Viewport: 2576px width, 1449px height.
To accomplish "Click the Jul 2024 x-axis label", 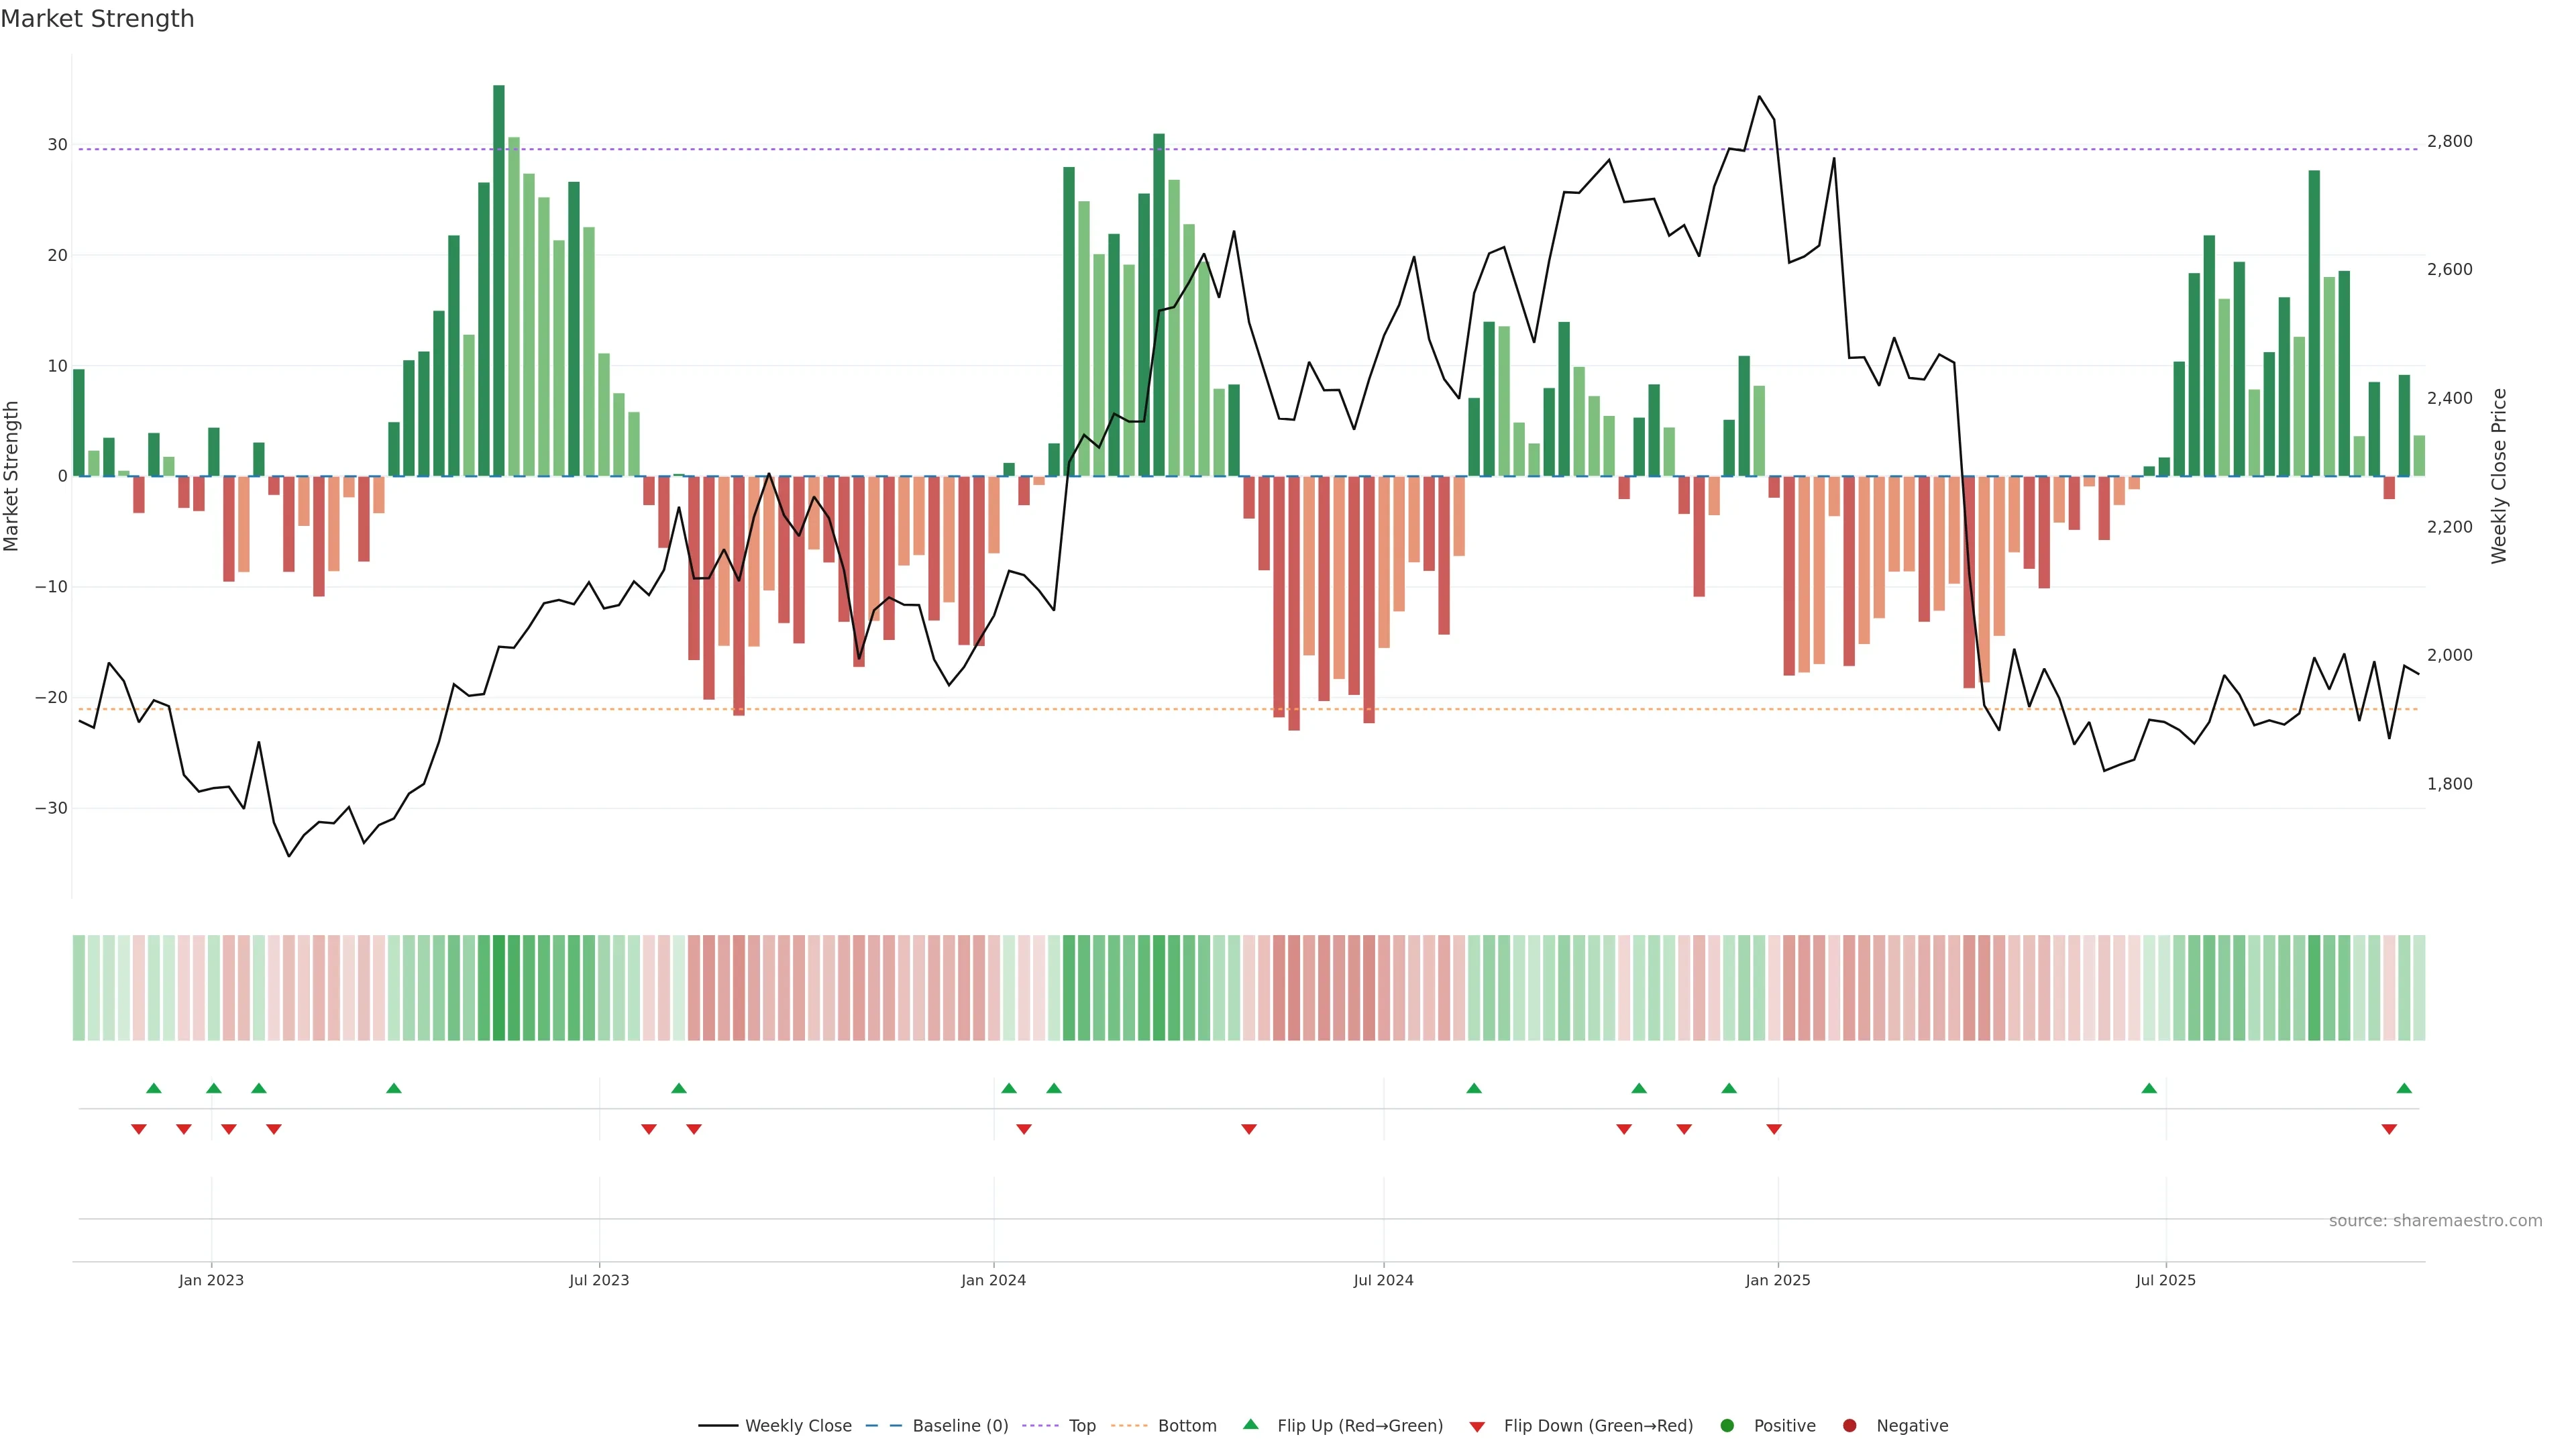I will [x=1383, y=1280].
